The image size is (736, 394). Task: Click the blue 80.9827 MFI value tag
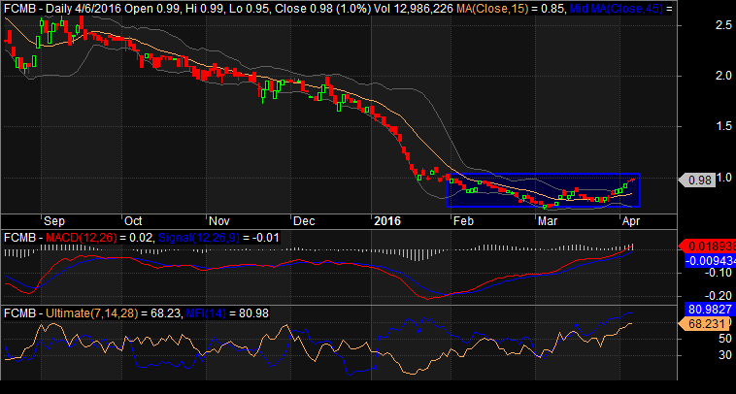coord(710,310)
